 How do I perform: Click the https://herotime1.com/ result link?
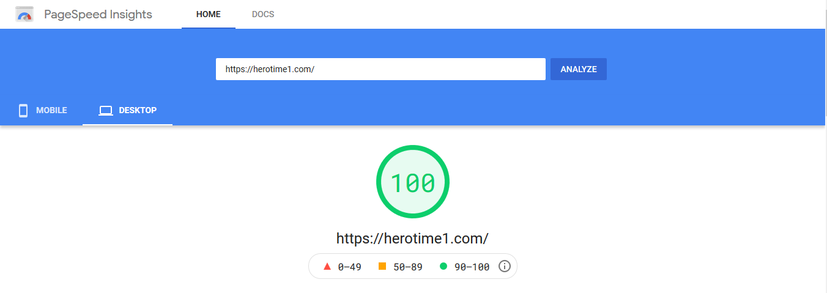pos(412,238)
